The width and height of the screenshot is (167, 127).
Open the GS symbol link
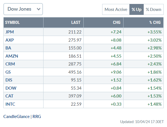click(8, 72)
